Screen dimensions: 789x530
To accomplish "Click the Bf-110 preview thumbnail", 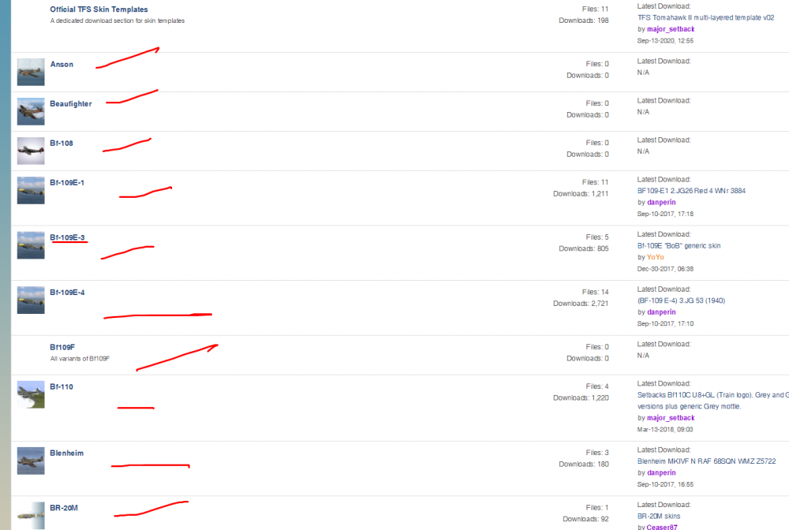I will (30, 394).
